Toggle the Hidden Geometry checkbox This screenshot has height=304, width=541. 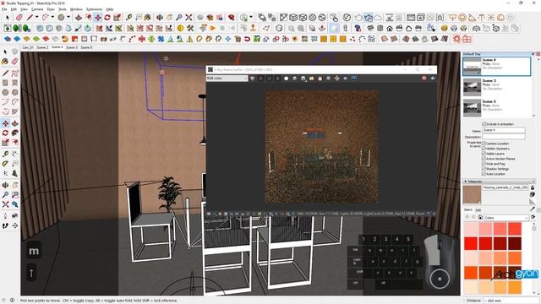tap(484, 149)
